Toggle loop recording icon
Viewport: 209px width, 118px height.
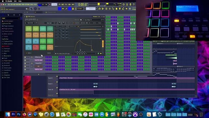(x=73, y=5)
